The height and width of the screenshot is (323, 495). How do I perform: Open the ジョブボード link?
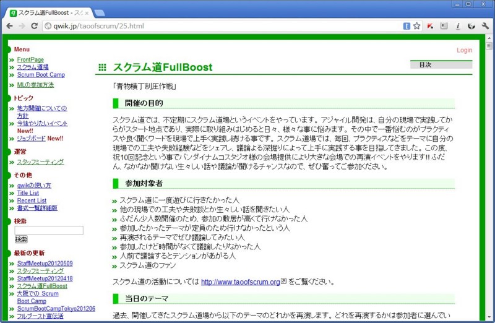click(x=32, y=138)
